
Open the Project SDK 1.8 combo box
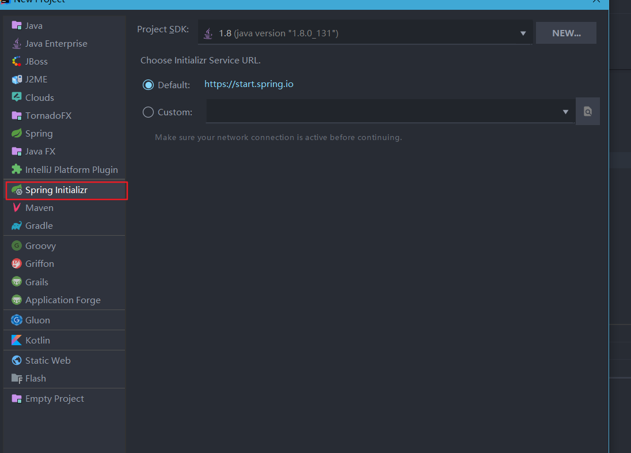pos(366,33)
